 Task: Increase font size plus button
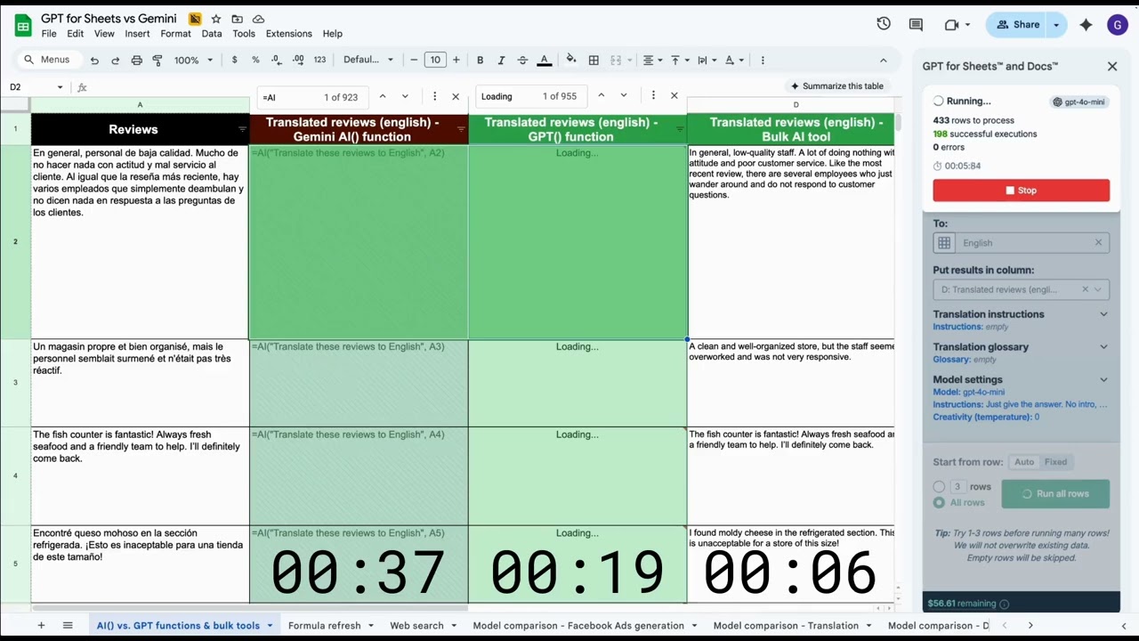coord(456,61)
